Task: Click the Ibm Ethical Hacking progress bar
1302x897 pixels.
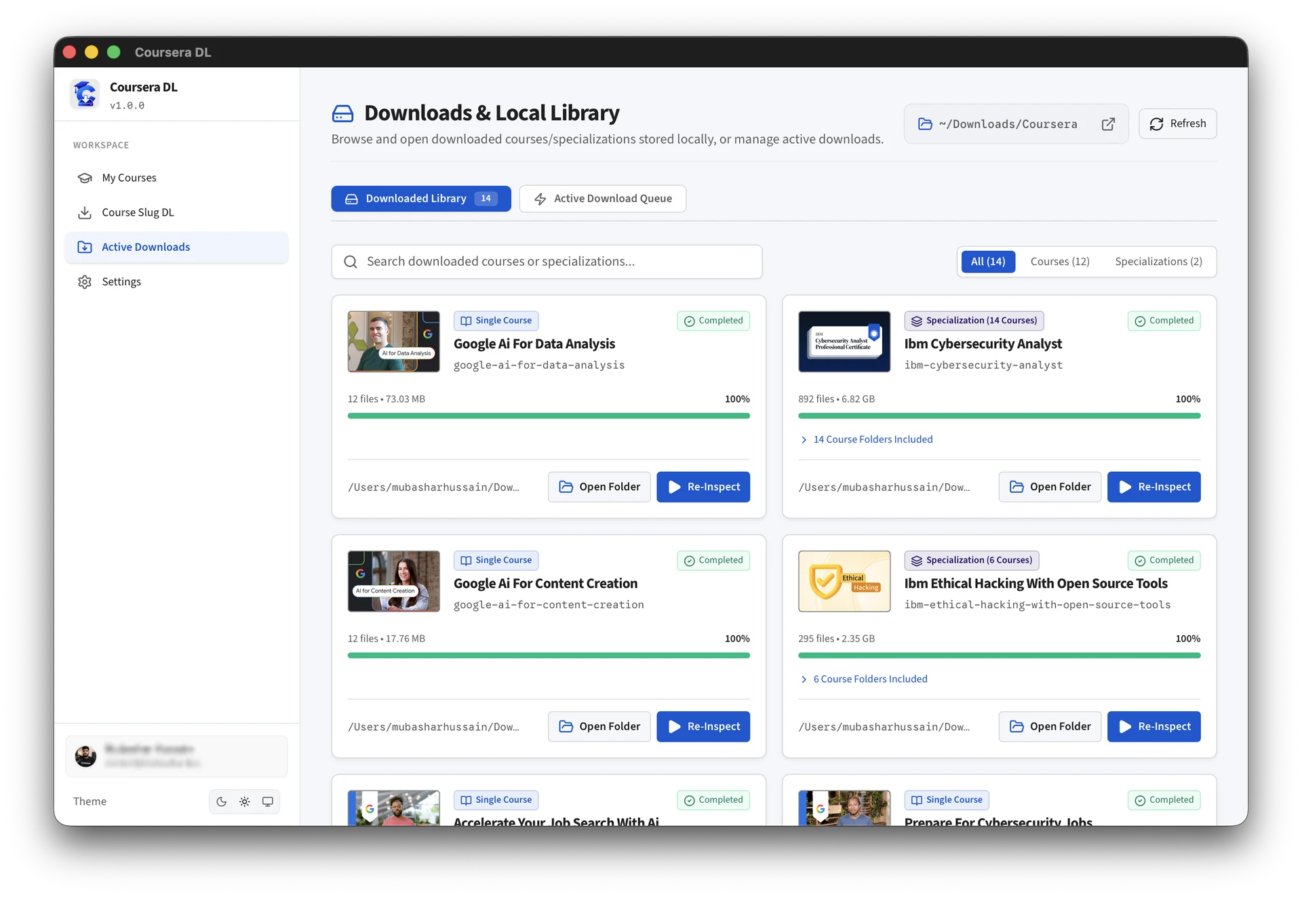Action: [x=999, y=656]
